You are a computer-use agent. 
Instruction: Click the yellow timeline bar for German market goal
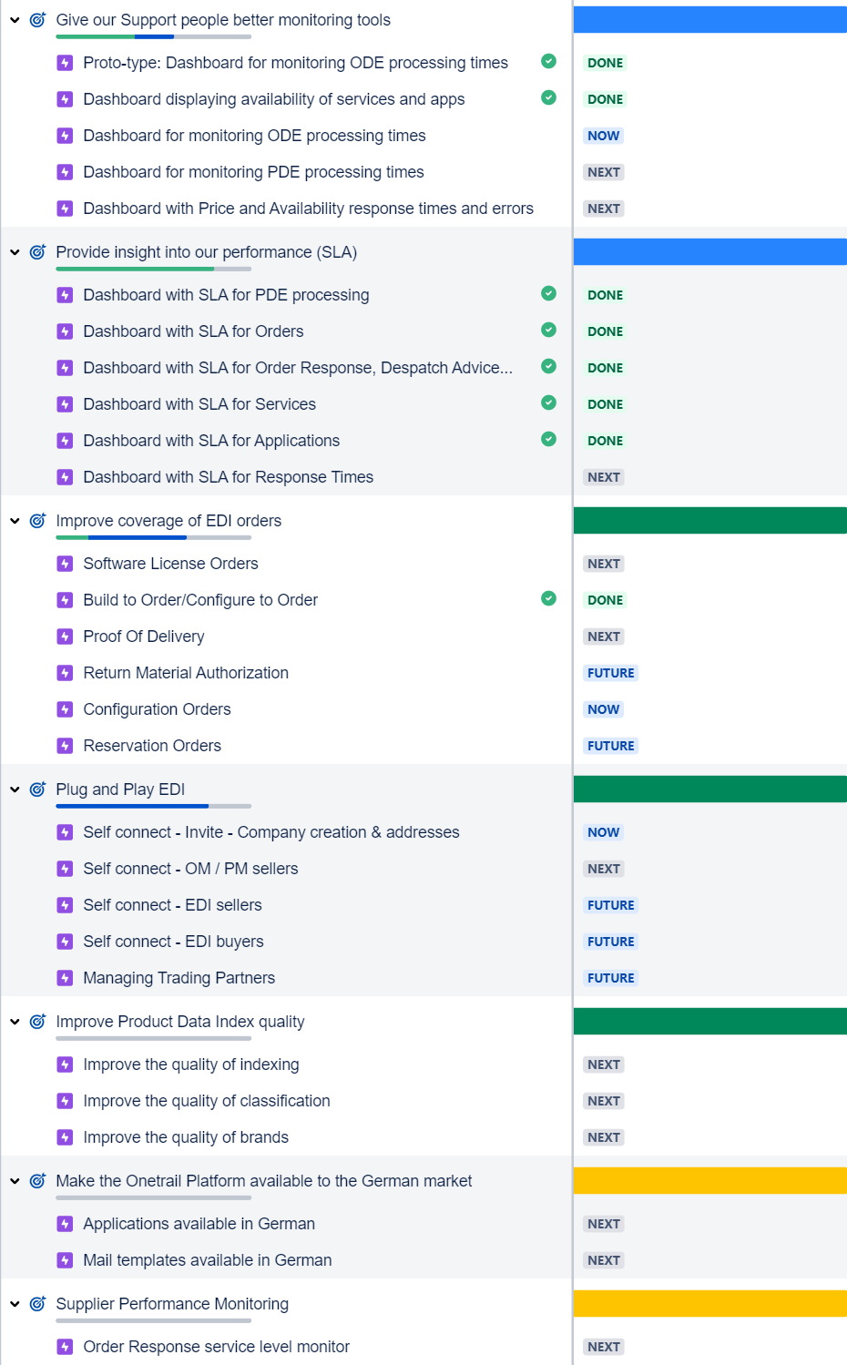point(709,1181)
